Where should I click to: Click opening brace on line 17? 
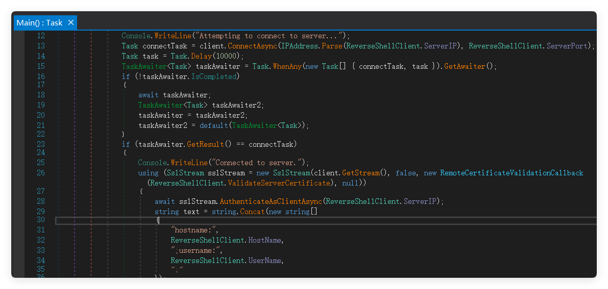point(125,85)
